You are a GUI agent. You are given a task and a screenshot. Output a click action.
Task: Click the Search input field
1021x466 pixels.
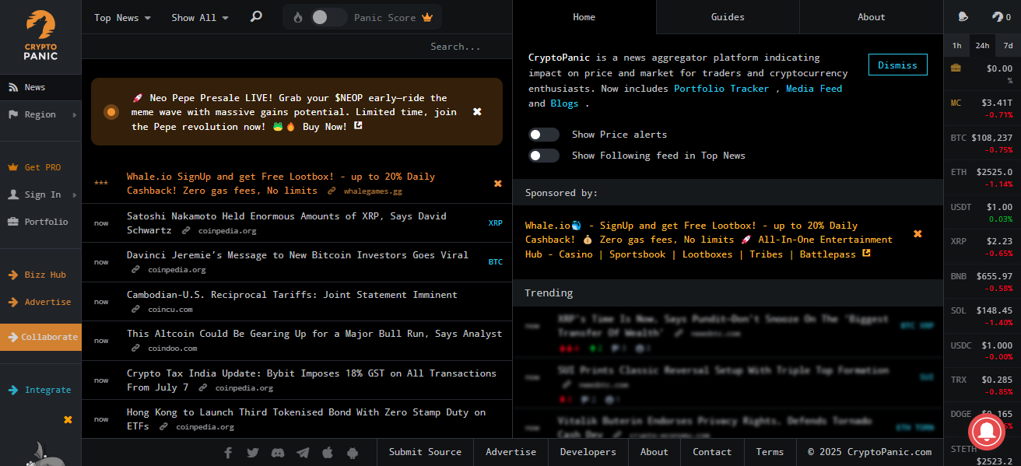pyautogui.click(x=297, y=47)
